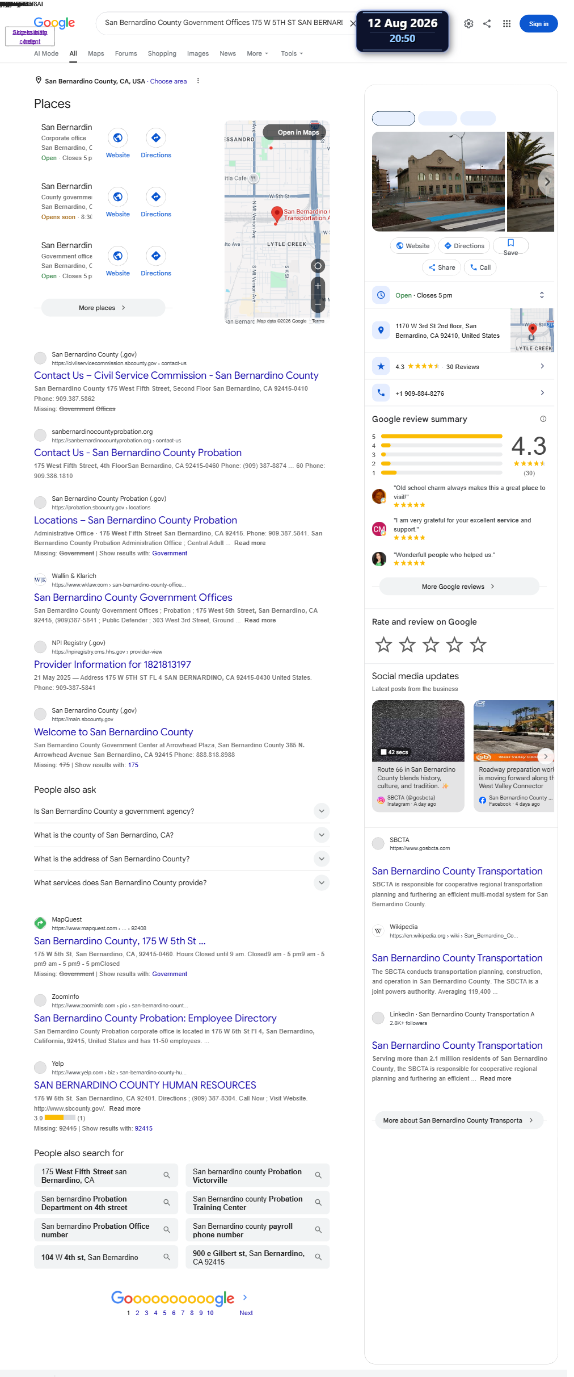Screen dimensions: 574x1377
Task: Click the Website globe icon for Corporate office place
Action: click(x=118, y=137)
